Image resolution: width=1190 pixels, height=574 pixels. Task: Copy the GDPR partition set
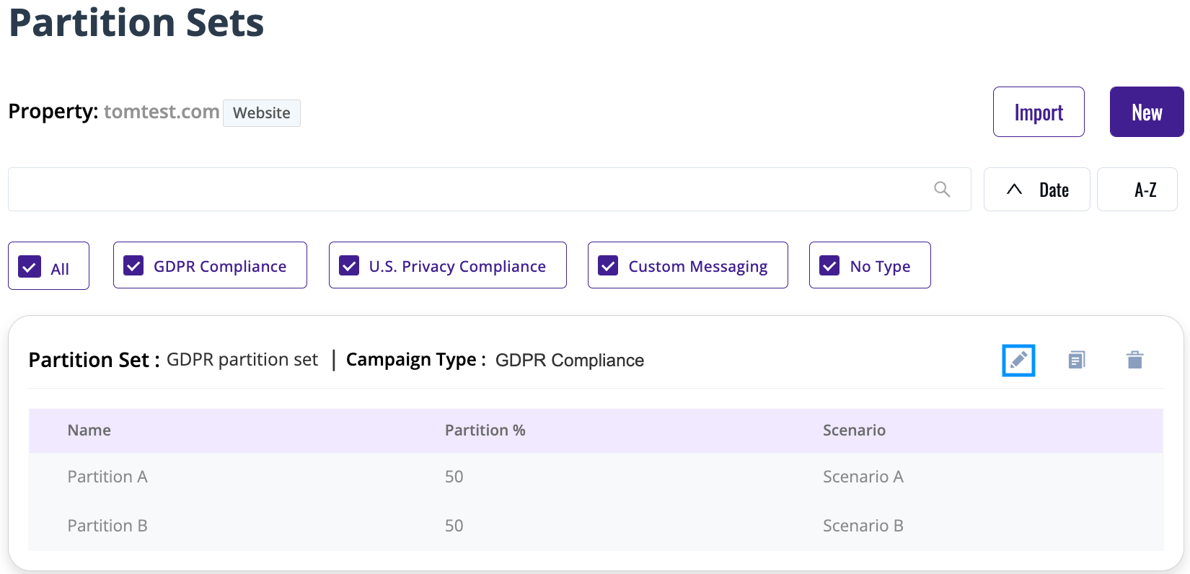point(1077,360)
